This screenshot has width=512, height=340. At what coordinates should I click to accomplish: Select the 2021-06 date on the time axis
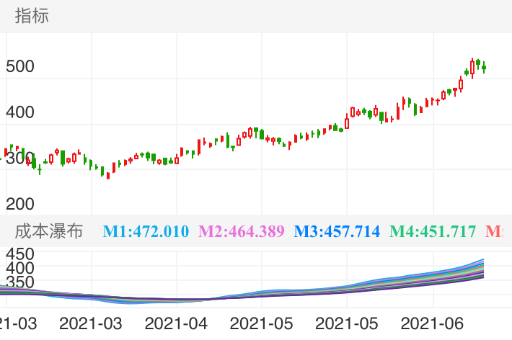click(432, 321)
